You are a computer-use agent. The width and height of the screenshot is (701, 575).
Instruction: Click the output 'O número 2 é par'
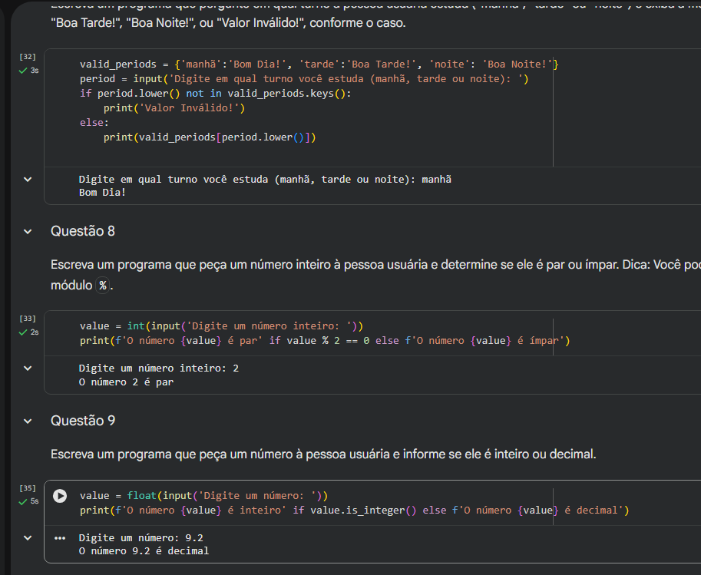coord(126,382)
